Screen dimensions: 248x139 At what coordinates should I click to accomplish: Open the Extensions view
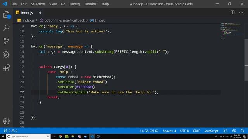click(6, 68)
